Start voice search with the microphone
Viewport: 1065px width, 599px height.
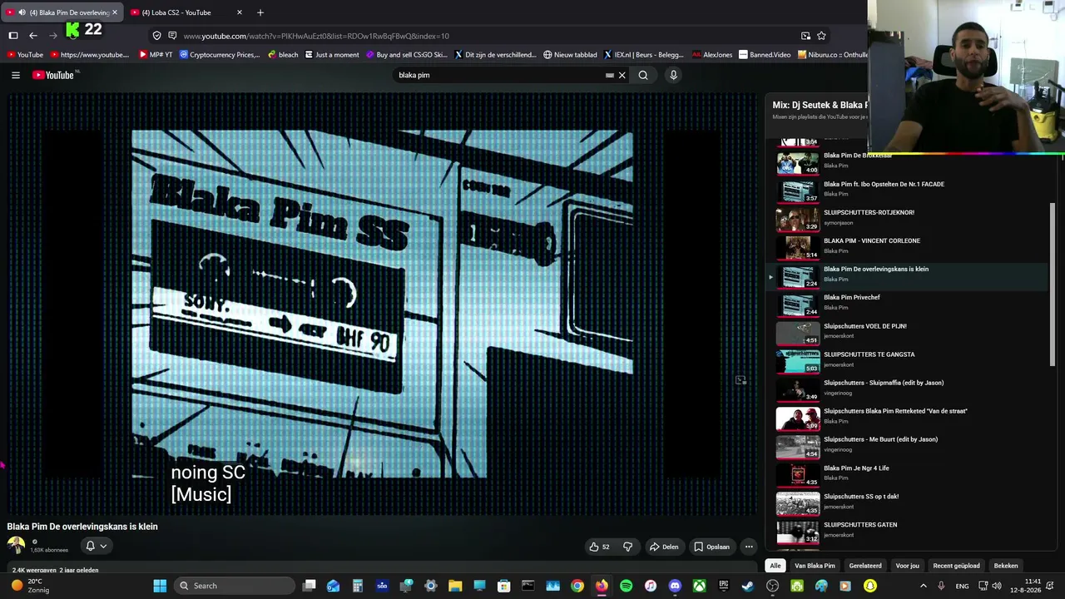click(x=673, y=75)
